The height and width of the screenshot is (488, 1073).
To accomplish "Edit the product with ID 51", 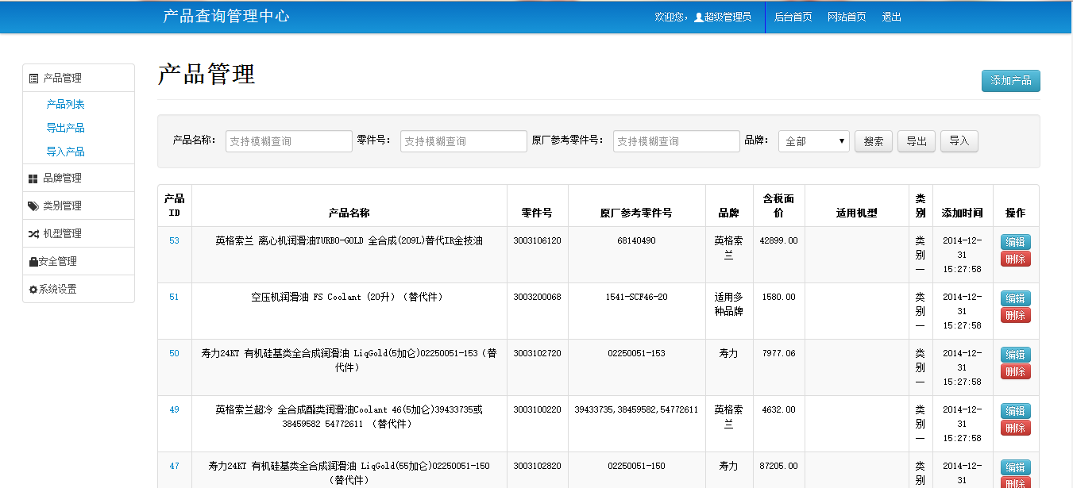I will pos(1015,298).
